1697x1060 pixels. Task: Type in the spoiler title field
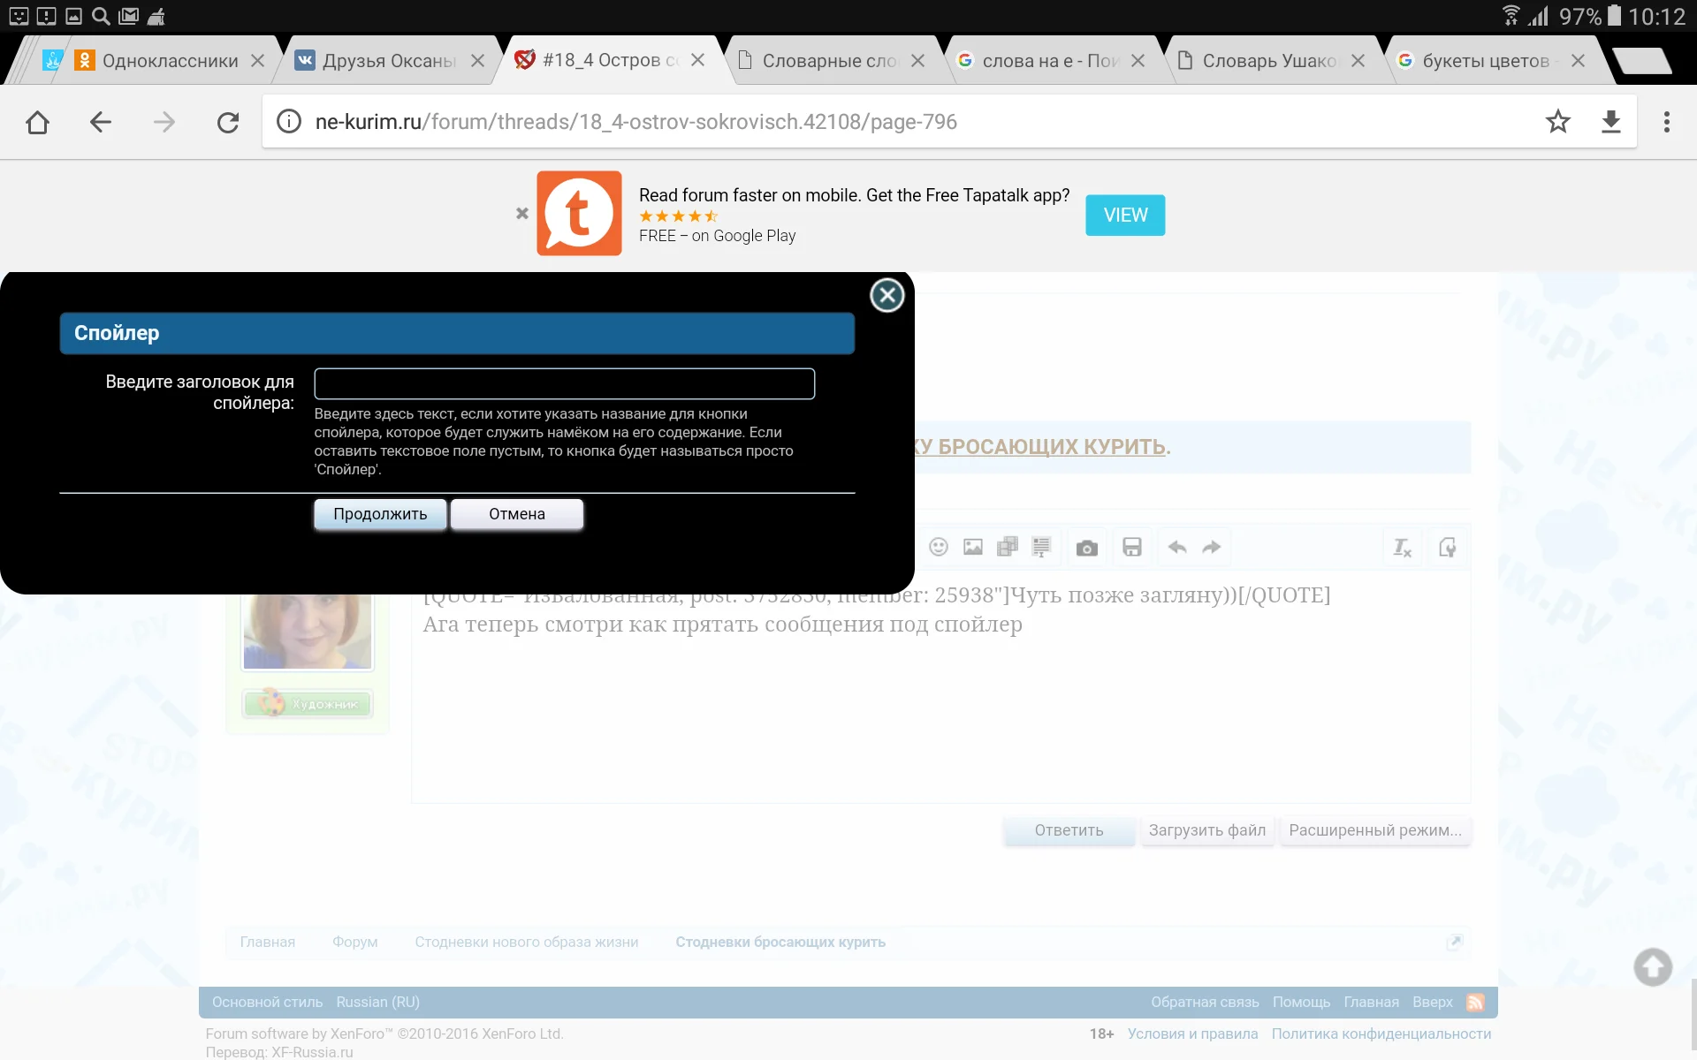click(564, 382)
